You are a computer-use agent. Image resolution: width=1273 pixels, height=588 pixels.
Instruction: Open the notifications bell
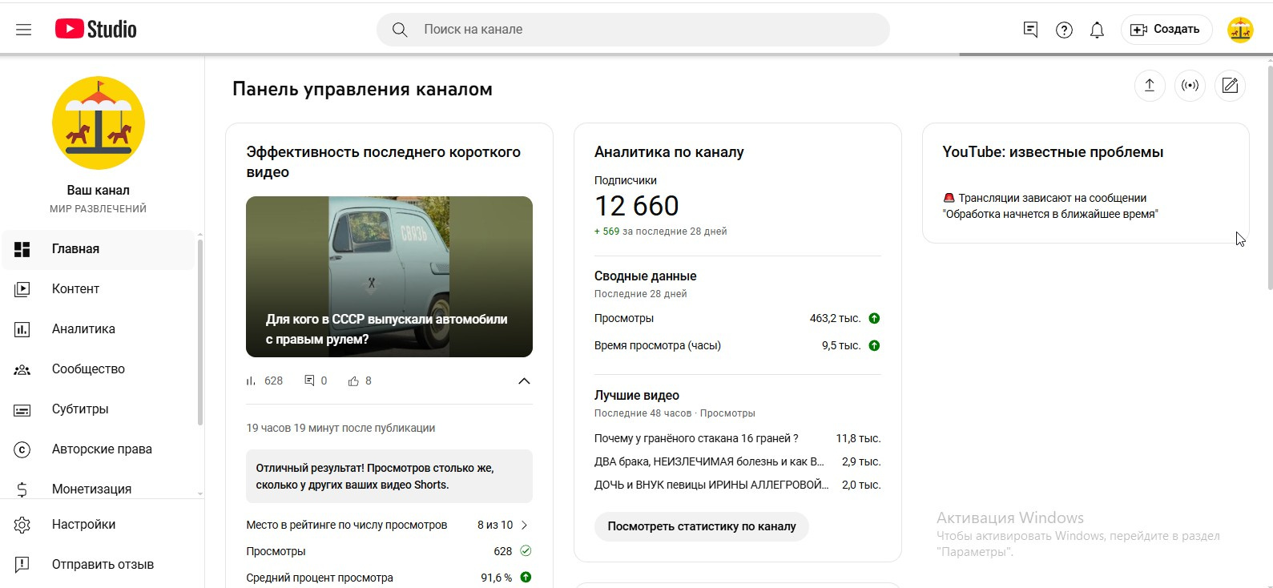pyautogui.click(x=1097, y=30)
